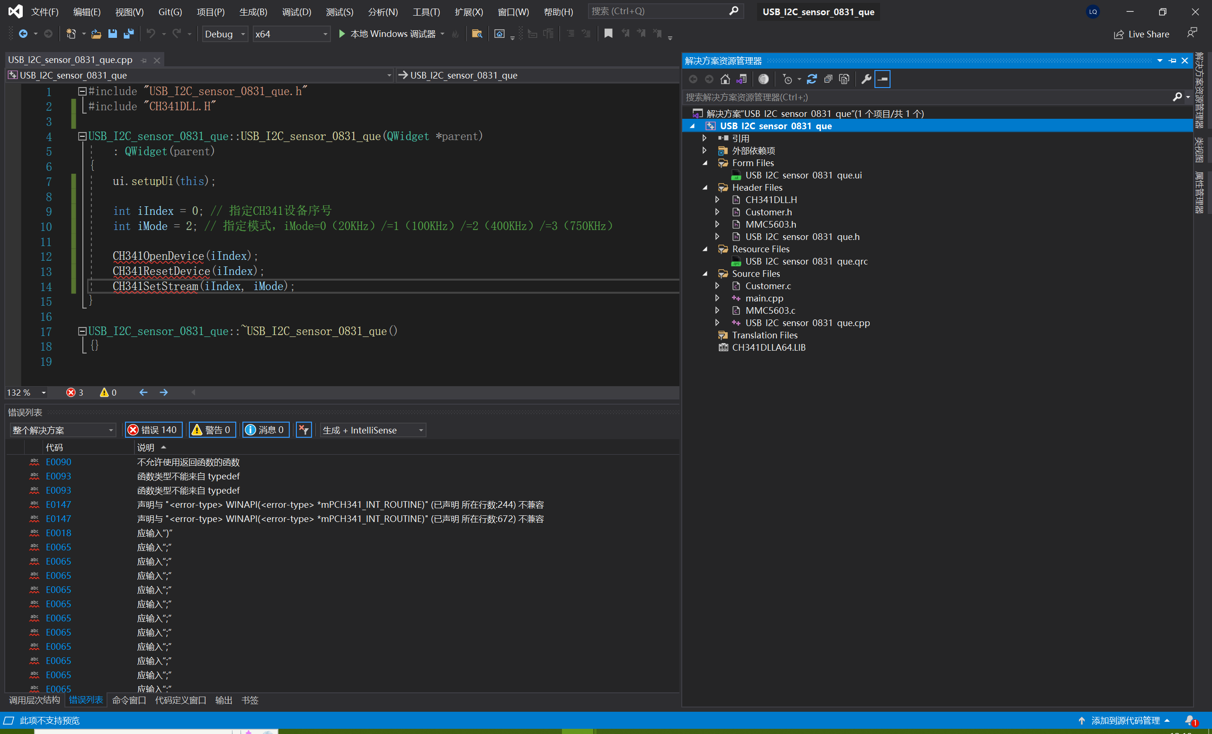This screenshot has width=1212, height=734.
Task: Sort error list by 说明 column
Action: click(x=146, y=447)
